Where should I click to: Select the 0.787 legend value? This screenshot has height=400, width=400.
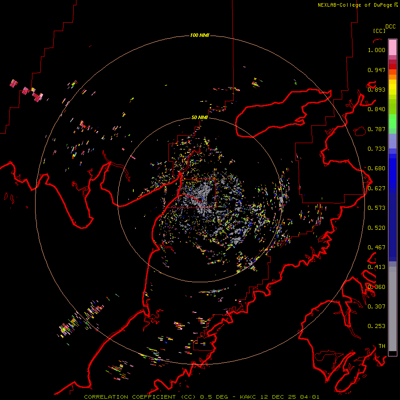[376, 129]
